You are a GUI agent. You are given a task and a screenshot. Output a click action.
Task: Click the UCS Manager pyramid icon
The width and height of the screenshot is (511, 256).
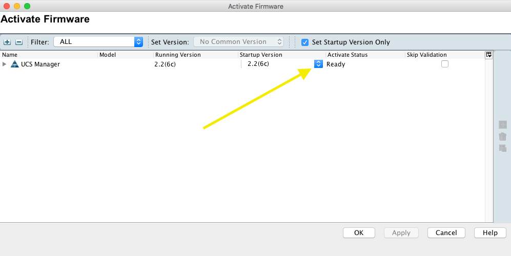(14, 64)
